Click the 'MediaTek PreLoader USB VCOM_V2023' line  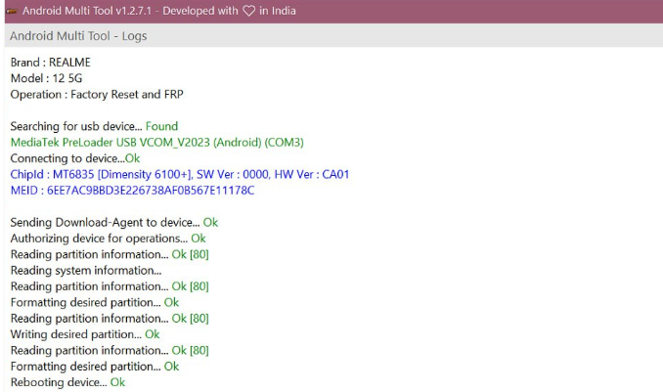pyautogui.click(x=156, y=143)
